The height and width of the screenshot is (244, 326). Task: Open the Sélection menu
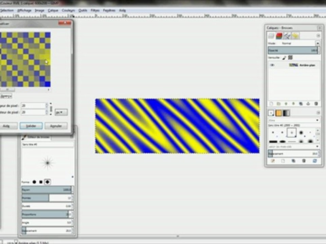coord(7,10)
